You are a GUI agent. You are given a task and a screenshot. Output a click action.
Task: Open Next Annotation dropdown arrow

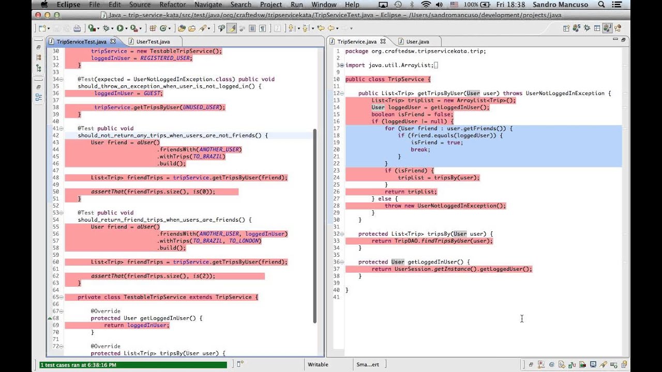coord(298,29)
